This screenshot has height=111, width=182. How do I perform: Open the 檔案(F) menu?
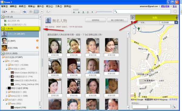coord(5,6)
